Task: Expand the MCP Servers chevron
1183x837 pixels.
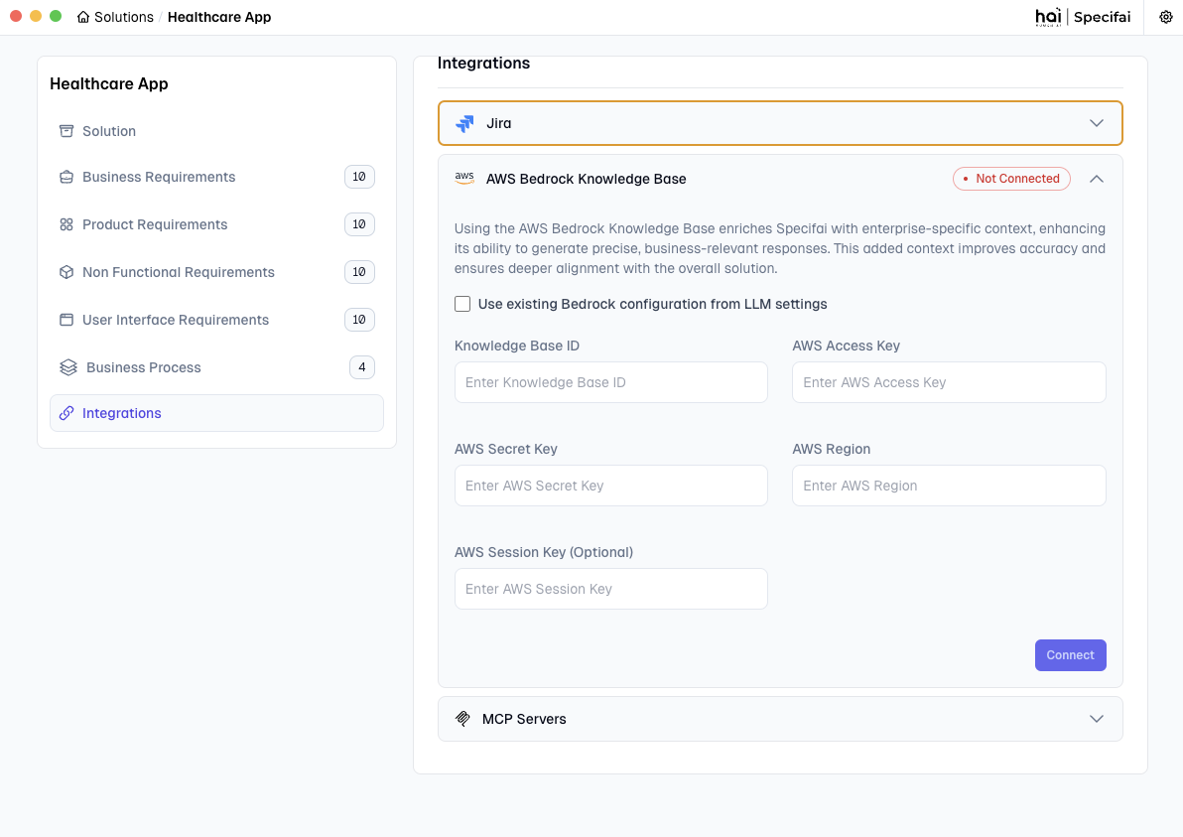Action: pos(1097,719)
